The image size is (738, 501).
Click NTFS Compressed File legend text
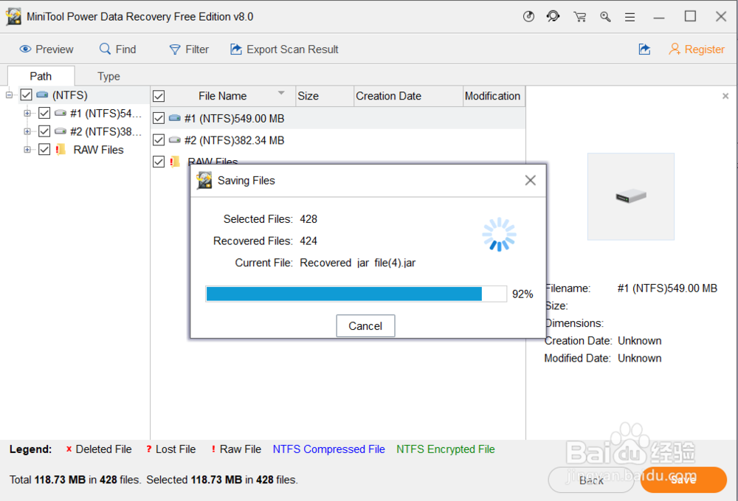[328, 449]
